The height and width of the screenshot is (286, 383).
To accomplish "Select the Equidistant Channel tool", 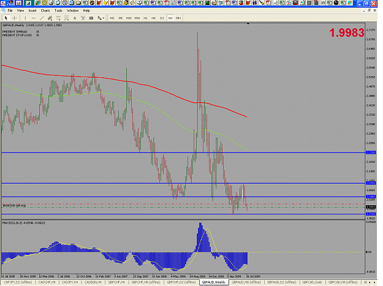I will pos(50,18).
